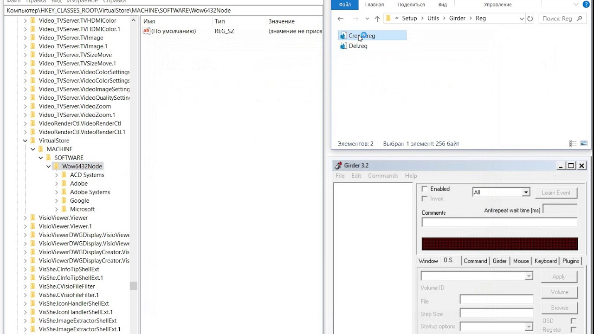The height and width of the screenshot is (334, 594).
Task: Switch Explorer to details view icon
Action: [x=573, y=144]
